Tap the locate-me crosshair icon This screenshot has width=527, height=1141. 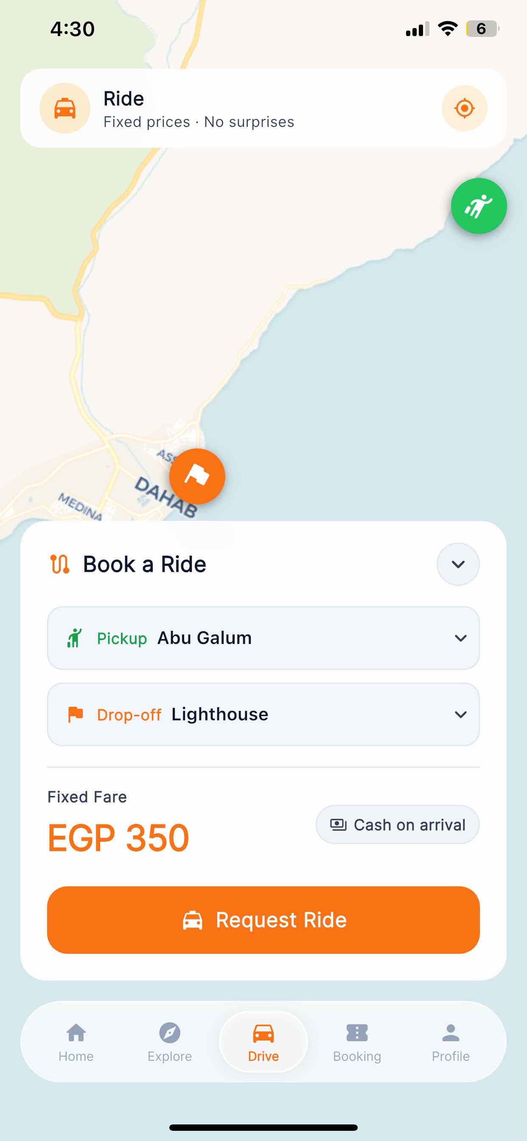click(464, 108)
